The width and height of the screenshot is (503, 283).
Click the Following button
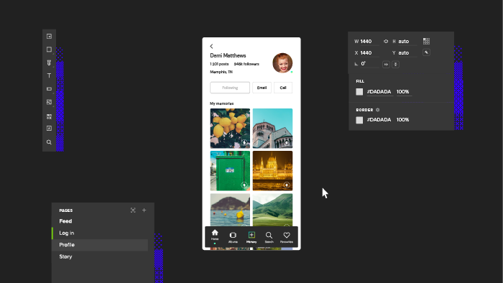click(x=230, y=88)
